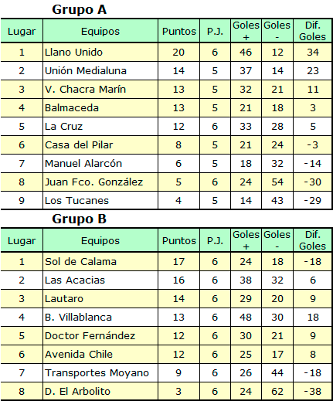Click Puntos header in Grupo A table
This screenshot has height=401, width=333.
click(179, 32)
